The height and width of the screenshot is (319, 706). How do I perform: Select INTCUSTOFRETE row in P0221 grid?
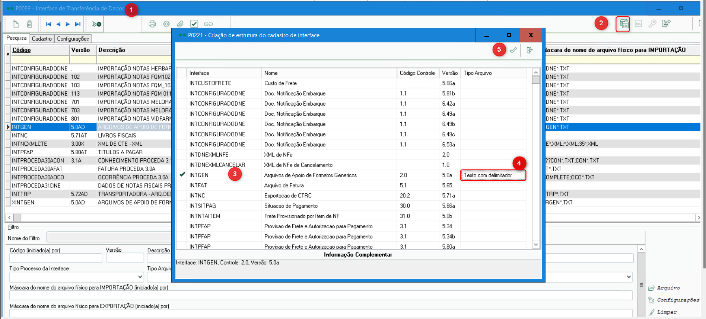pos(351,83)
